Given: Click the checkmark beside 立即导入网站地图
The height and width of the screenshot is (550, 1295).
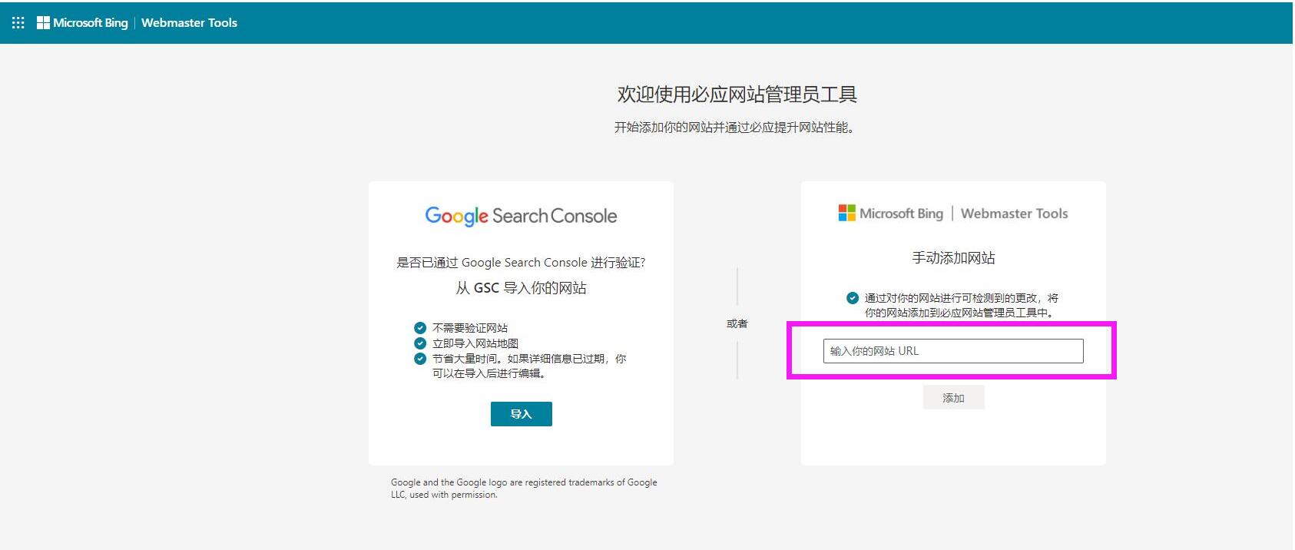Looking at the screenshot, I should pos(420,343).
